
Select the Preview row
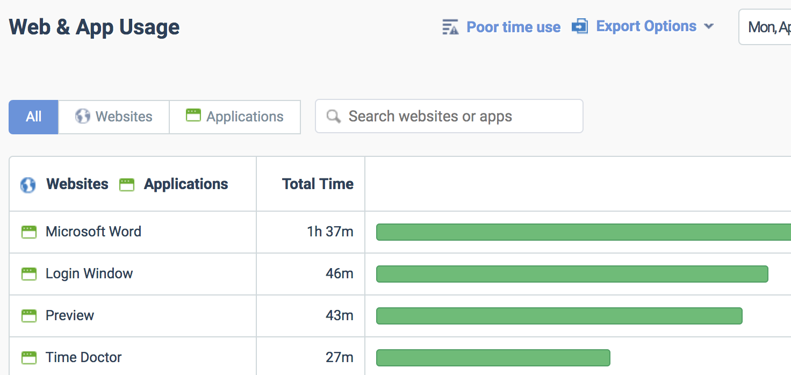point(400,316)
